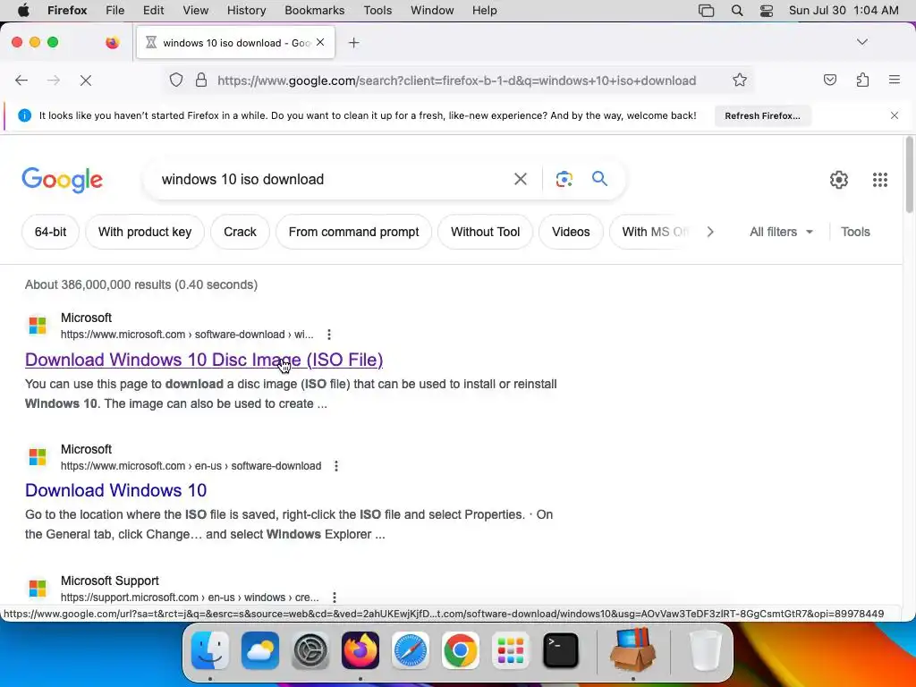Bookmark this page with the star icon
Image resolution: width=916 pixels, height=687 pixels.
click(740, 80)
